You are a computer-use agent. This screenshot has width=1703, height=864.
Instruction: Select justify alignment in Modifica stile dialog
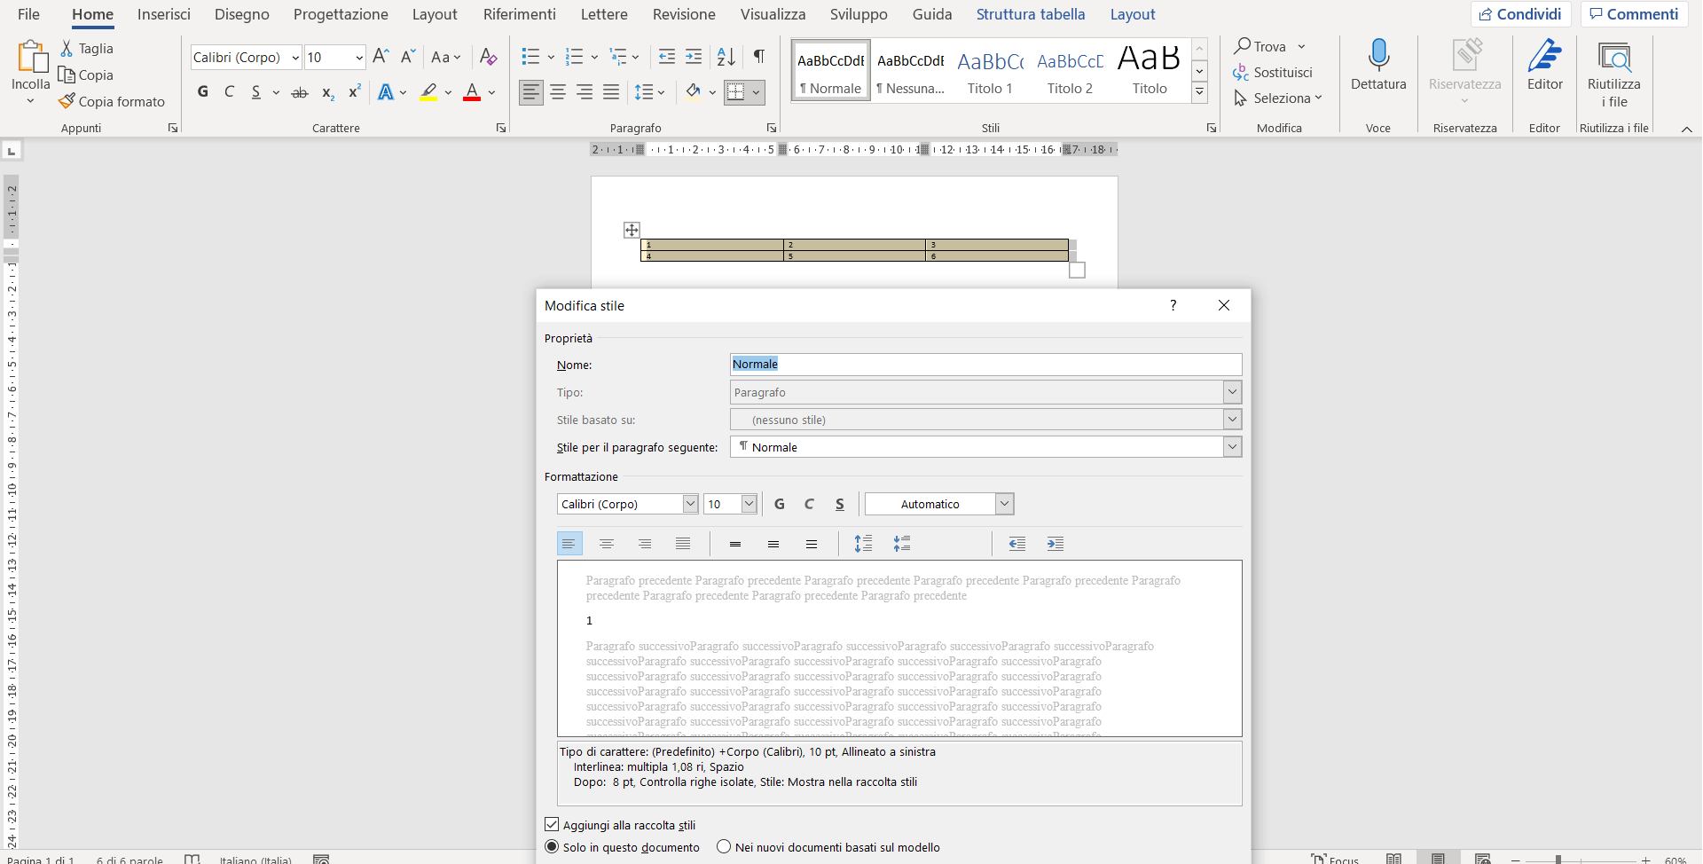(x=683, y=544)
